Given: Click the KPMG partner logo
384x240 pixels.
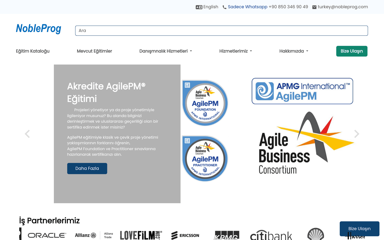Looking at the screenshot, I should pyautogui.click(x=227, y=235).
